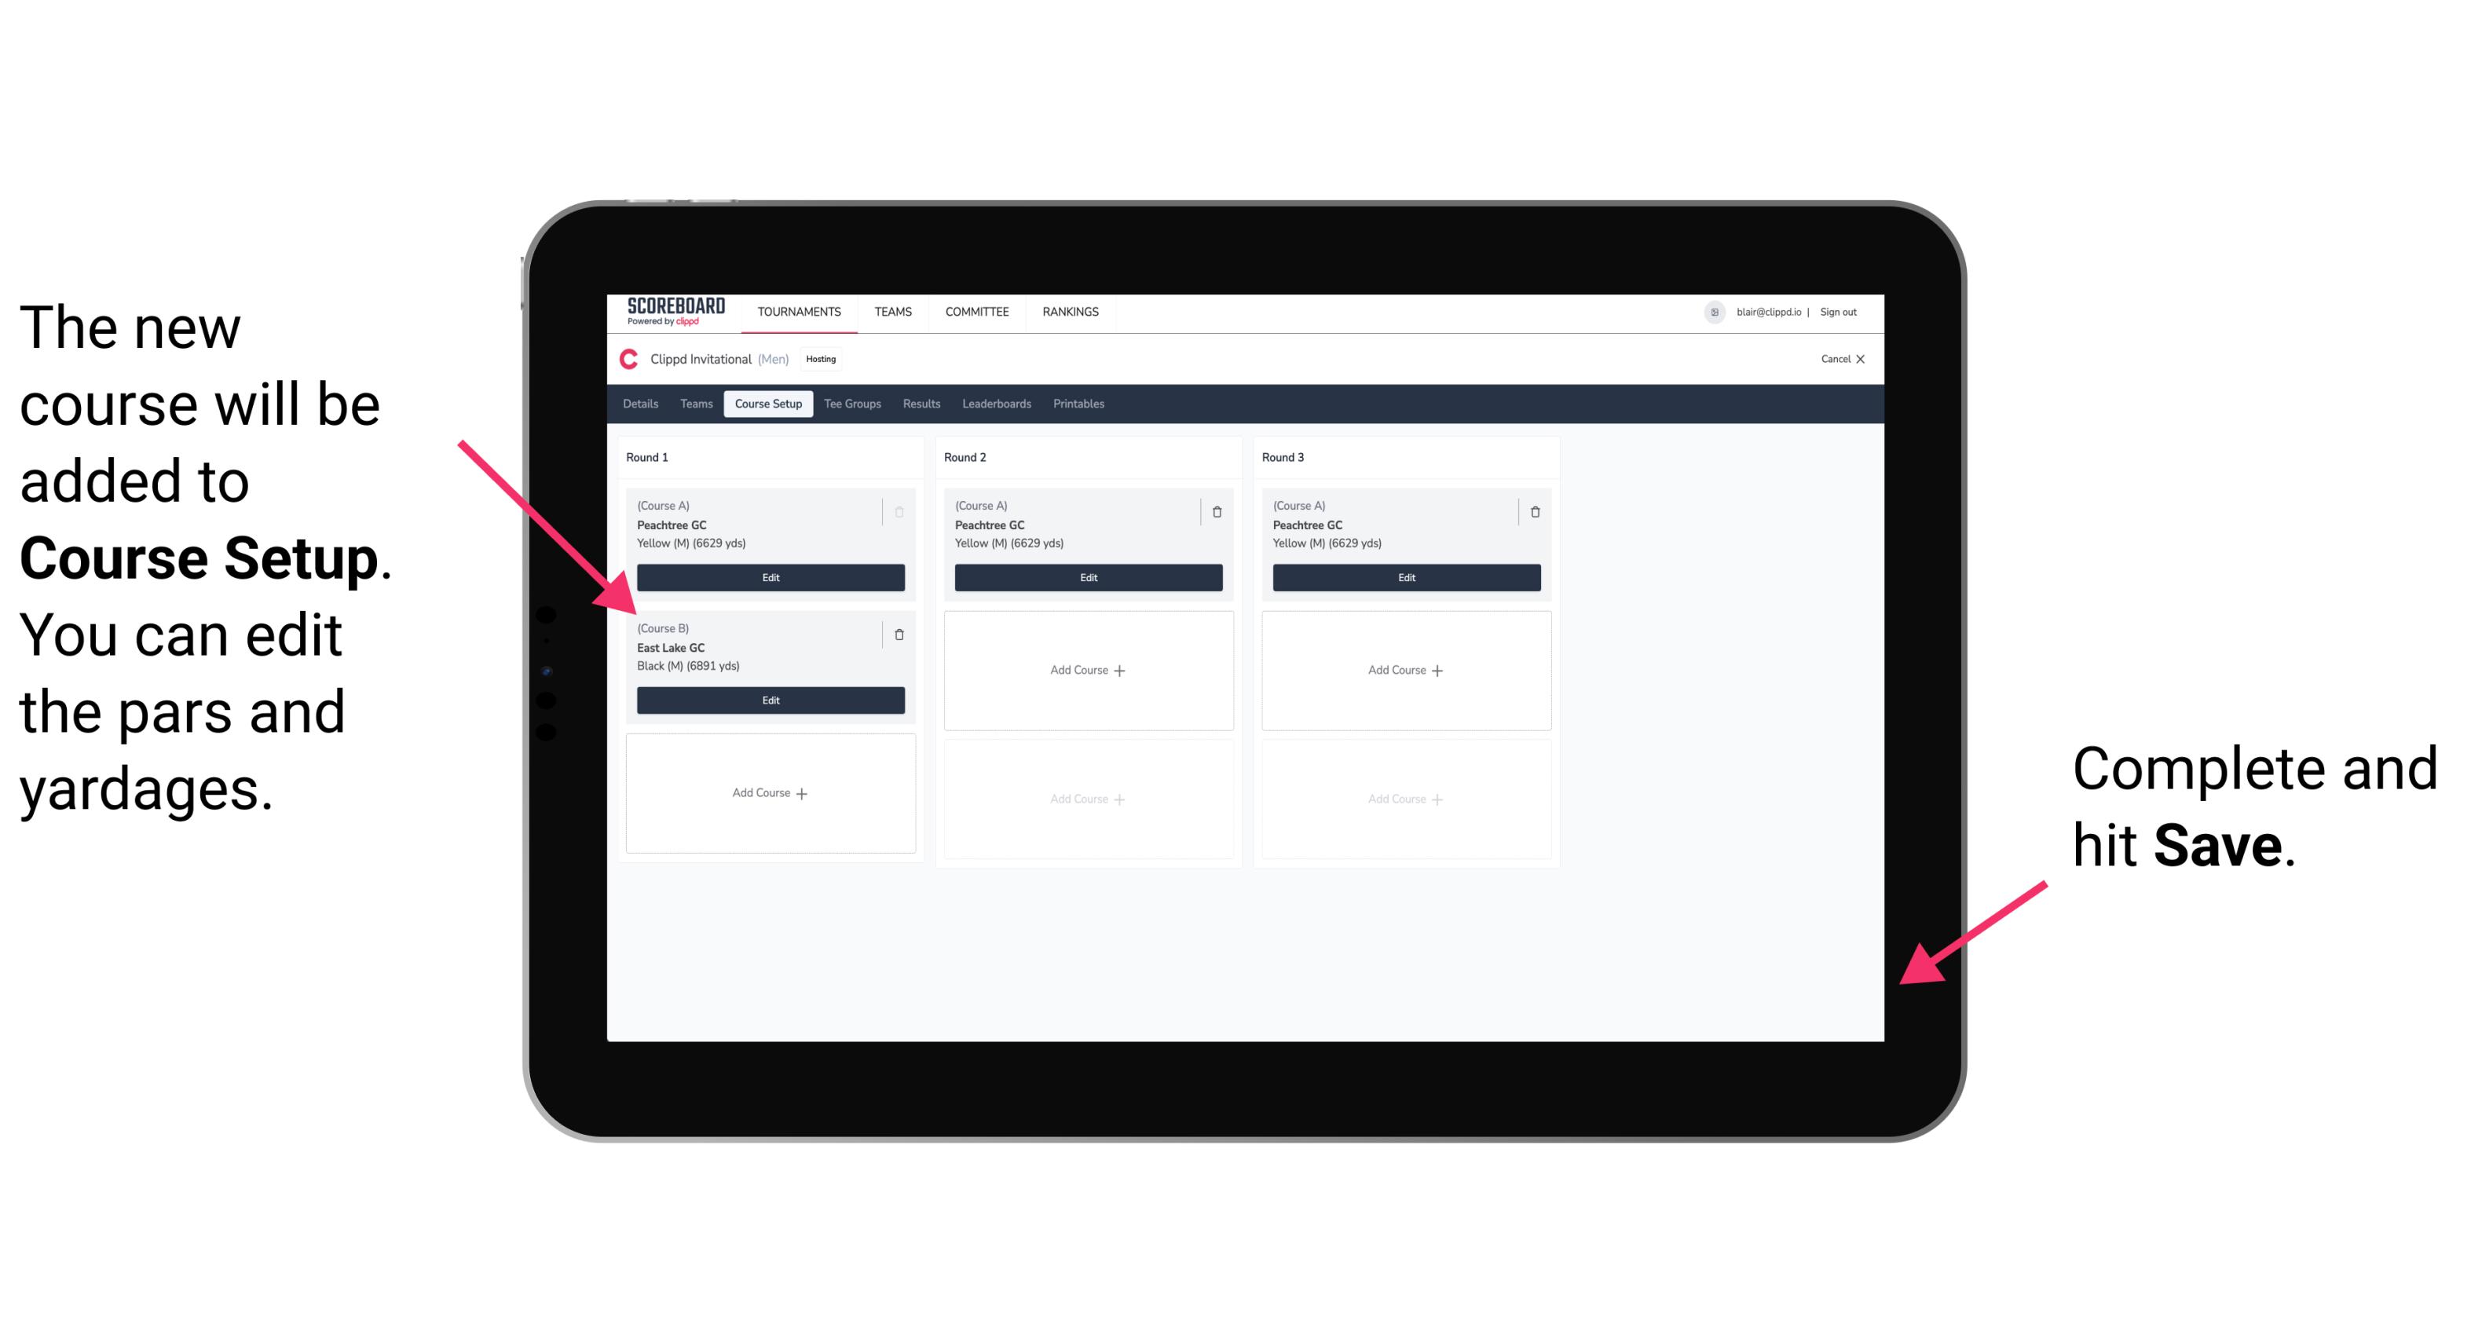Click Edit button for Peachtree GC Round 1

tap(769, 577)
